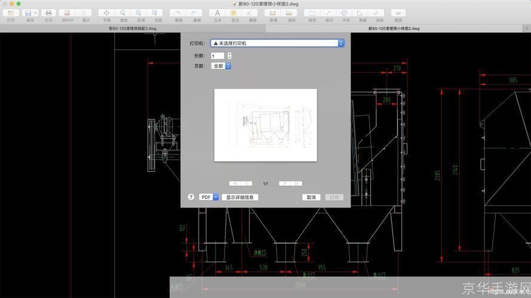Select the yellow Annotation (批注) tool

[x=234, y=13]
